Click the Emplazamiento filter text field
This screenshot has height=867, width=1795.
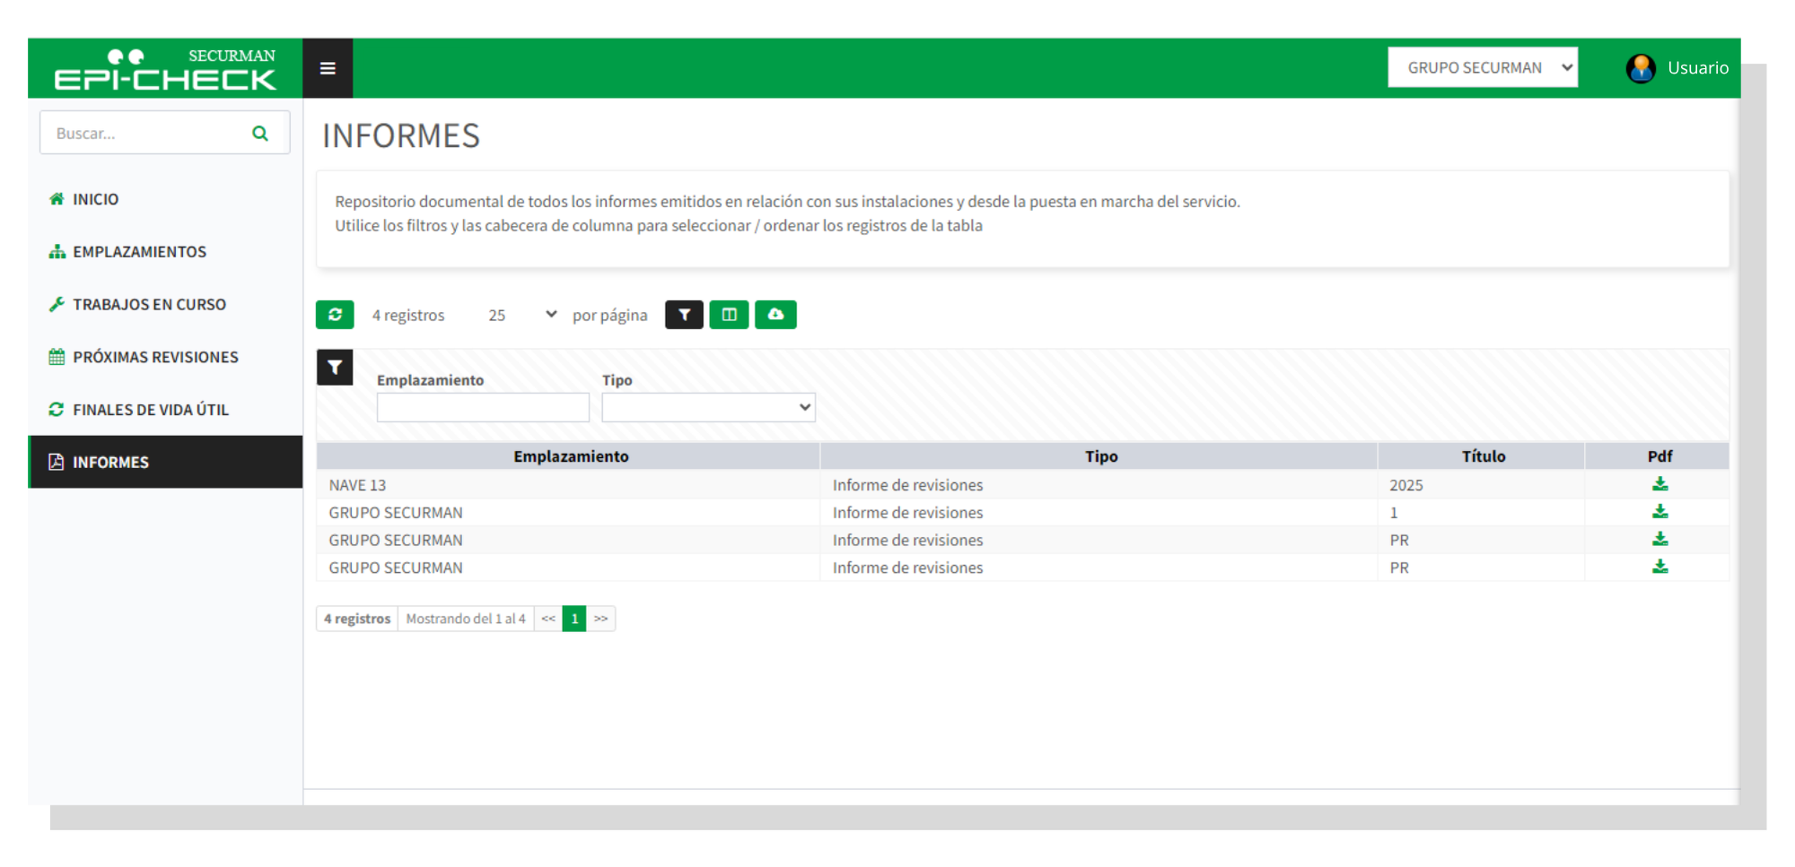483,408
